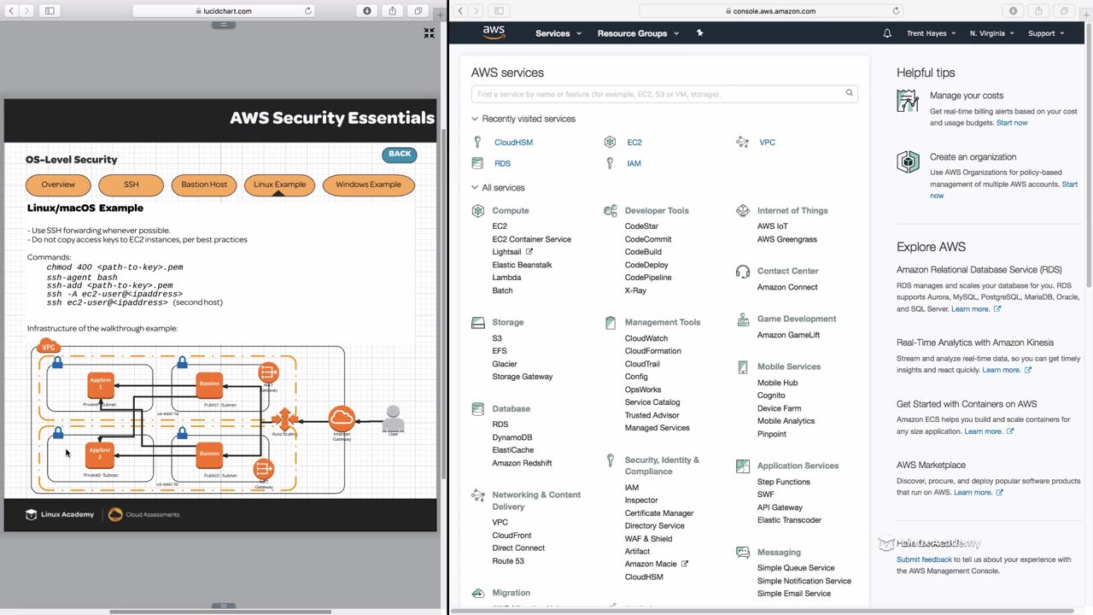Screen dimensions: 1093x615
Task: Click the BACK button on the slide
Action: [x=400, y=155]
